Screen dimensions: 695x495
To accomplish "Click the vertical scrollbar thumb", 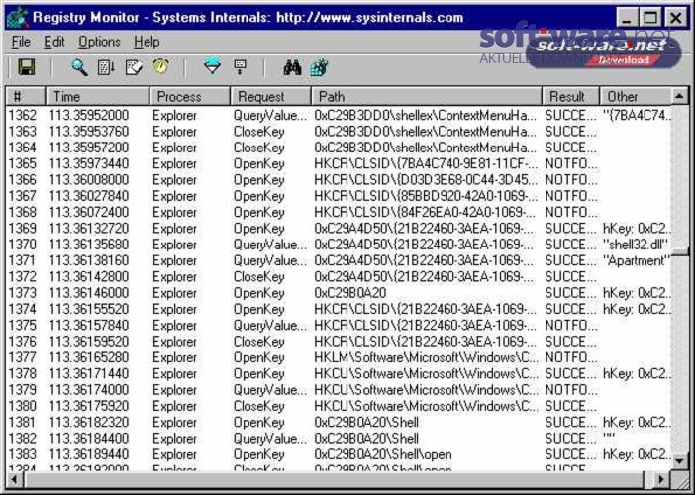I will pyautogui.click(x=680, y=252).
